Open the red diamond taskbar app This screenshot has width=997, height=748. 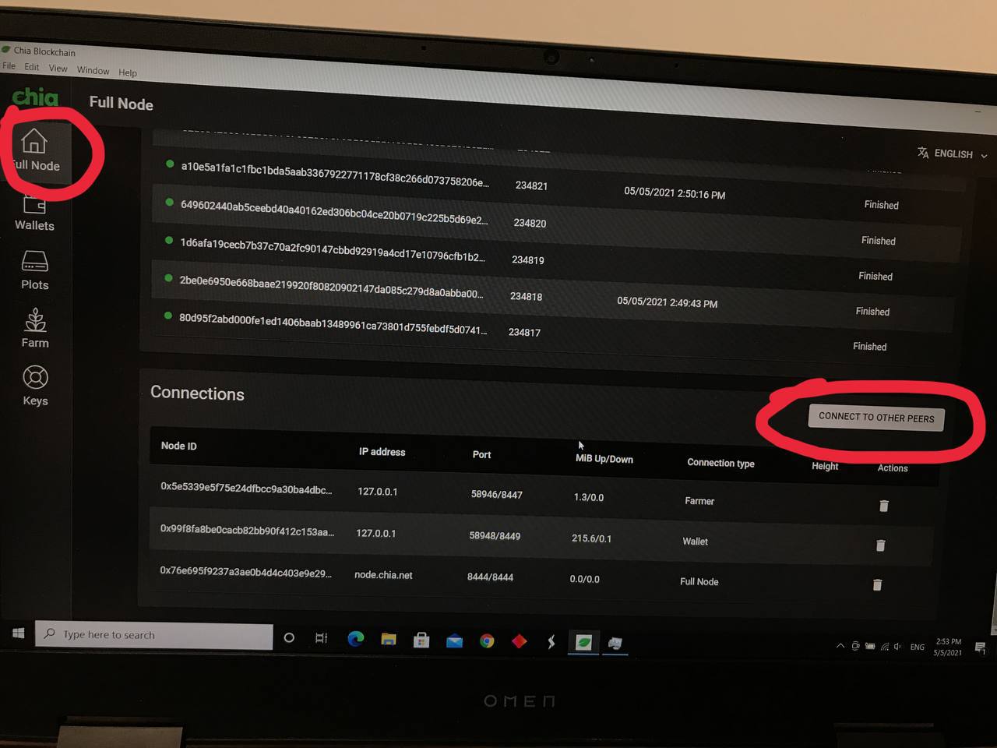[x=520, y=641]
